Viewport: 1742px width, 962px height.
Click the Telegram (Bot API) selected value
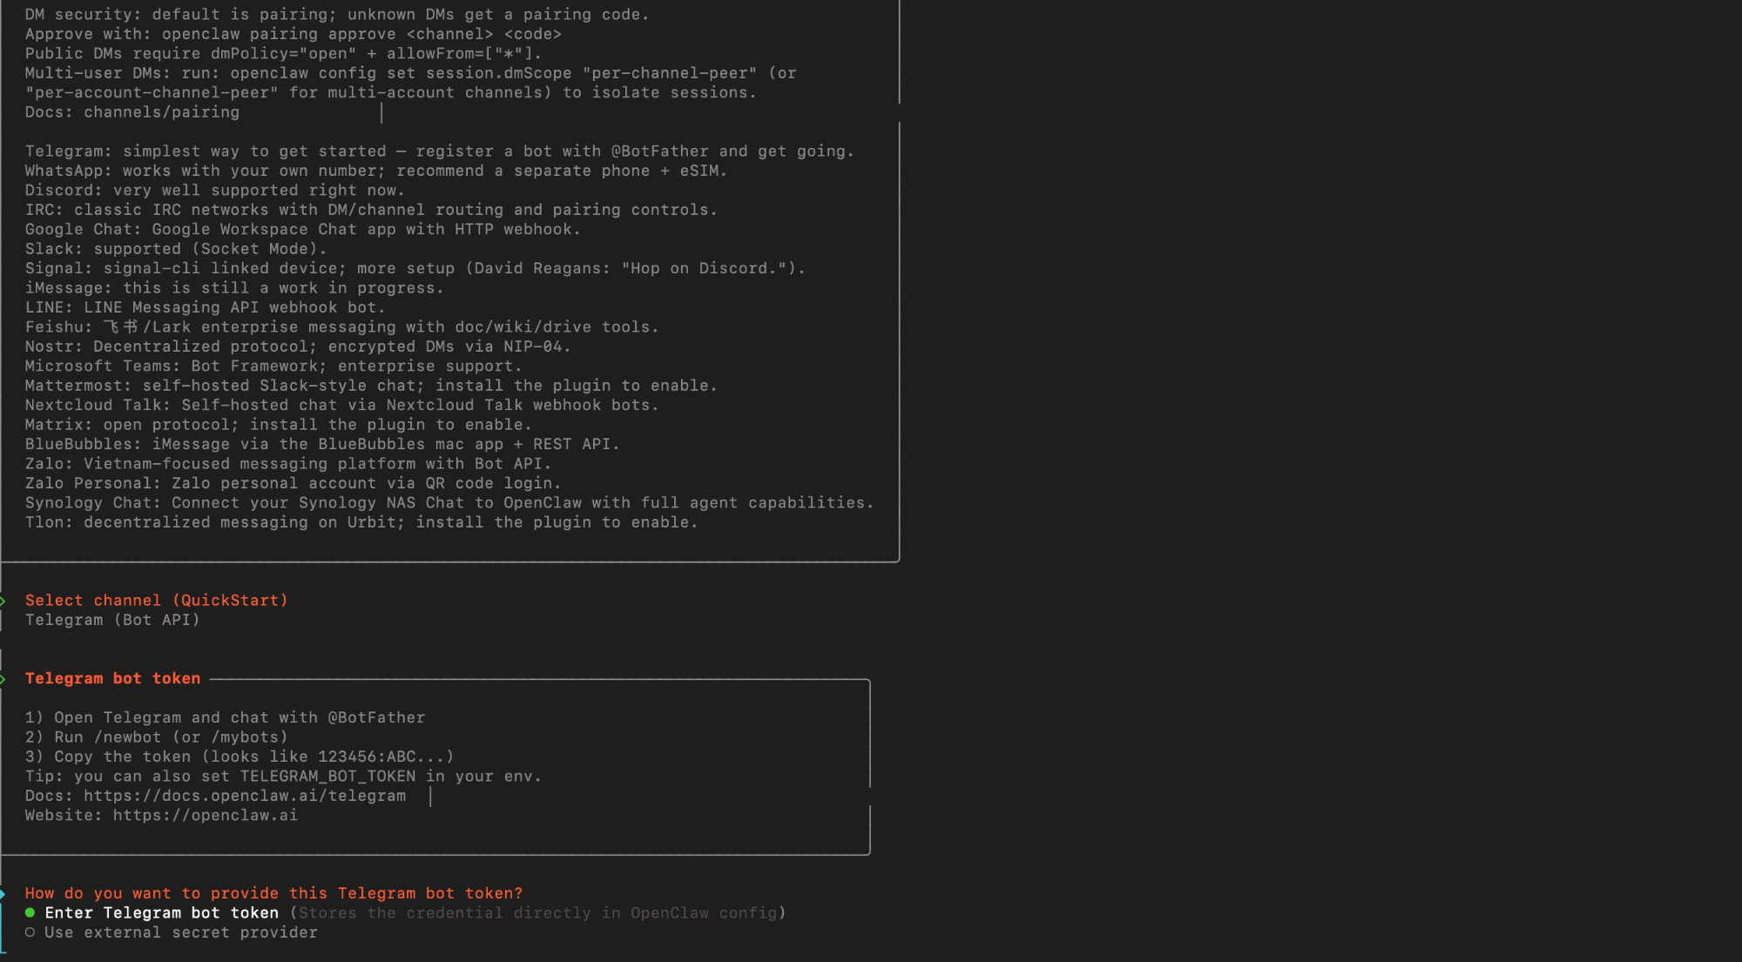tap(111, 620)
